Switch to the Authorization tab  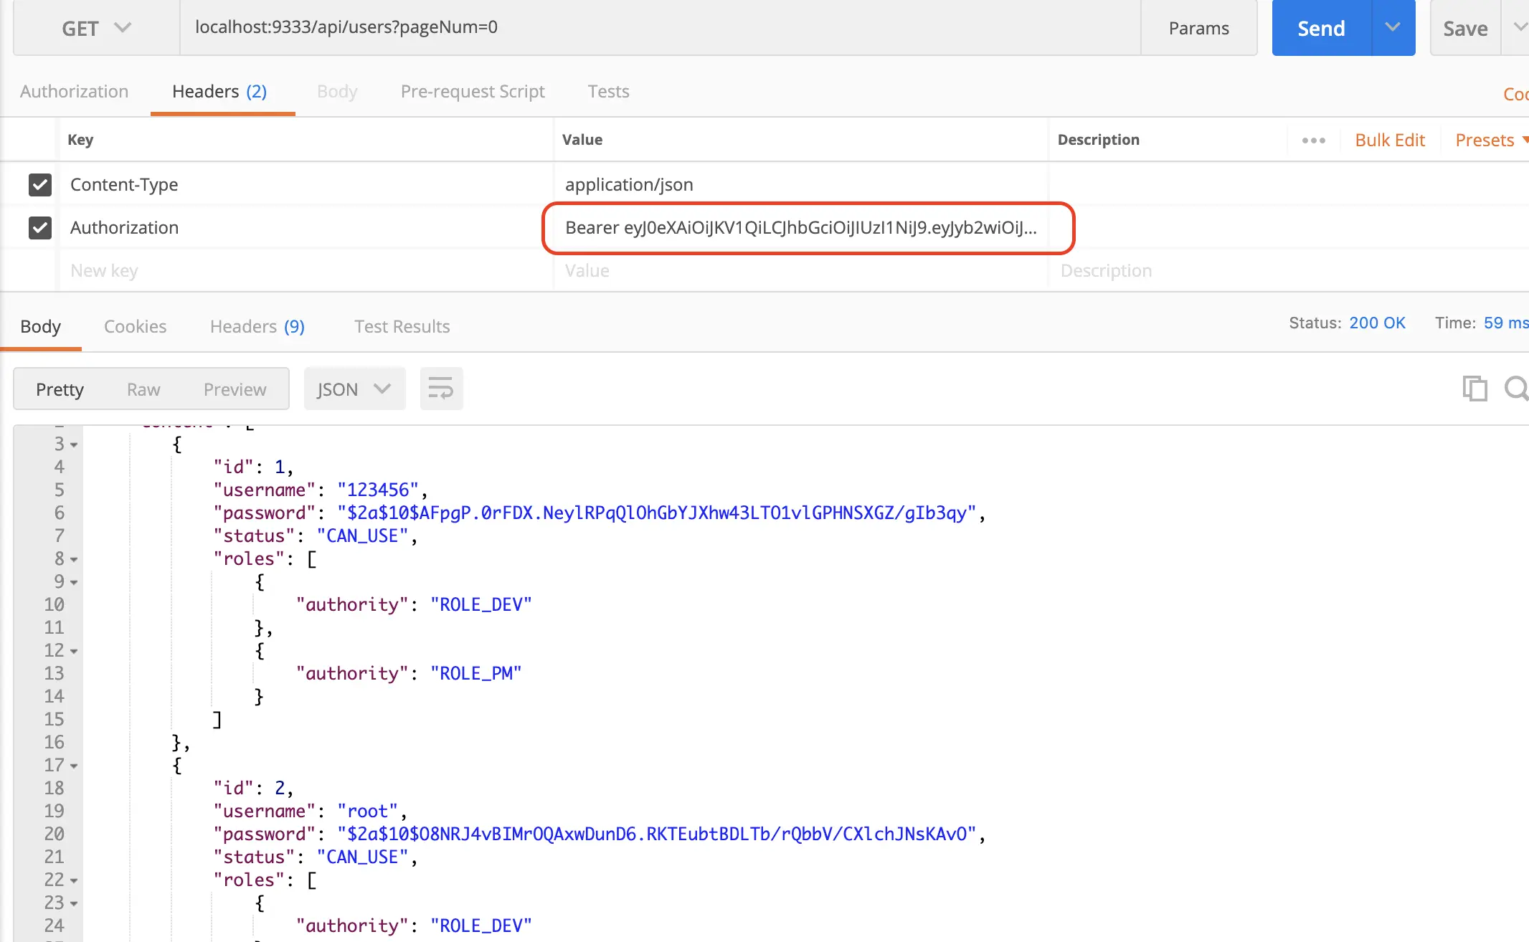74,91
